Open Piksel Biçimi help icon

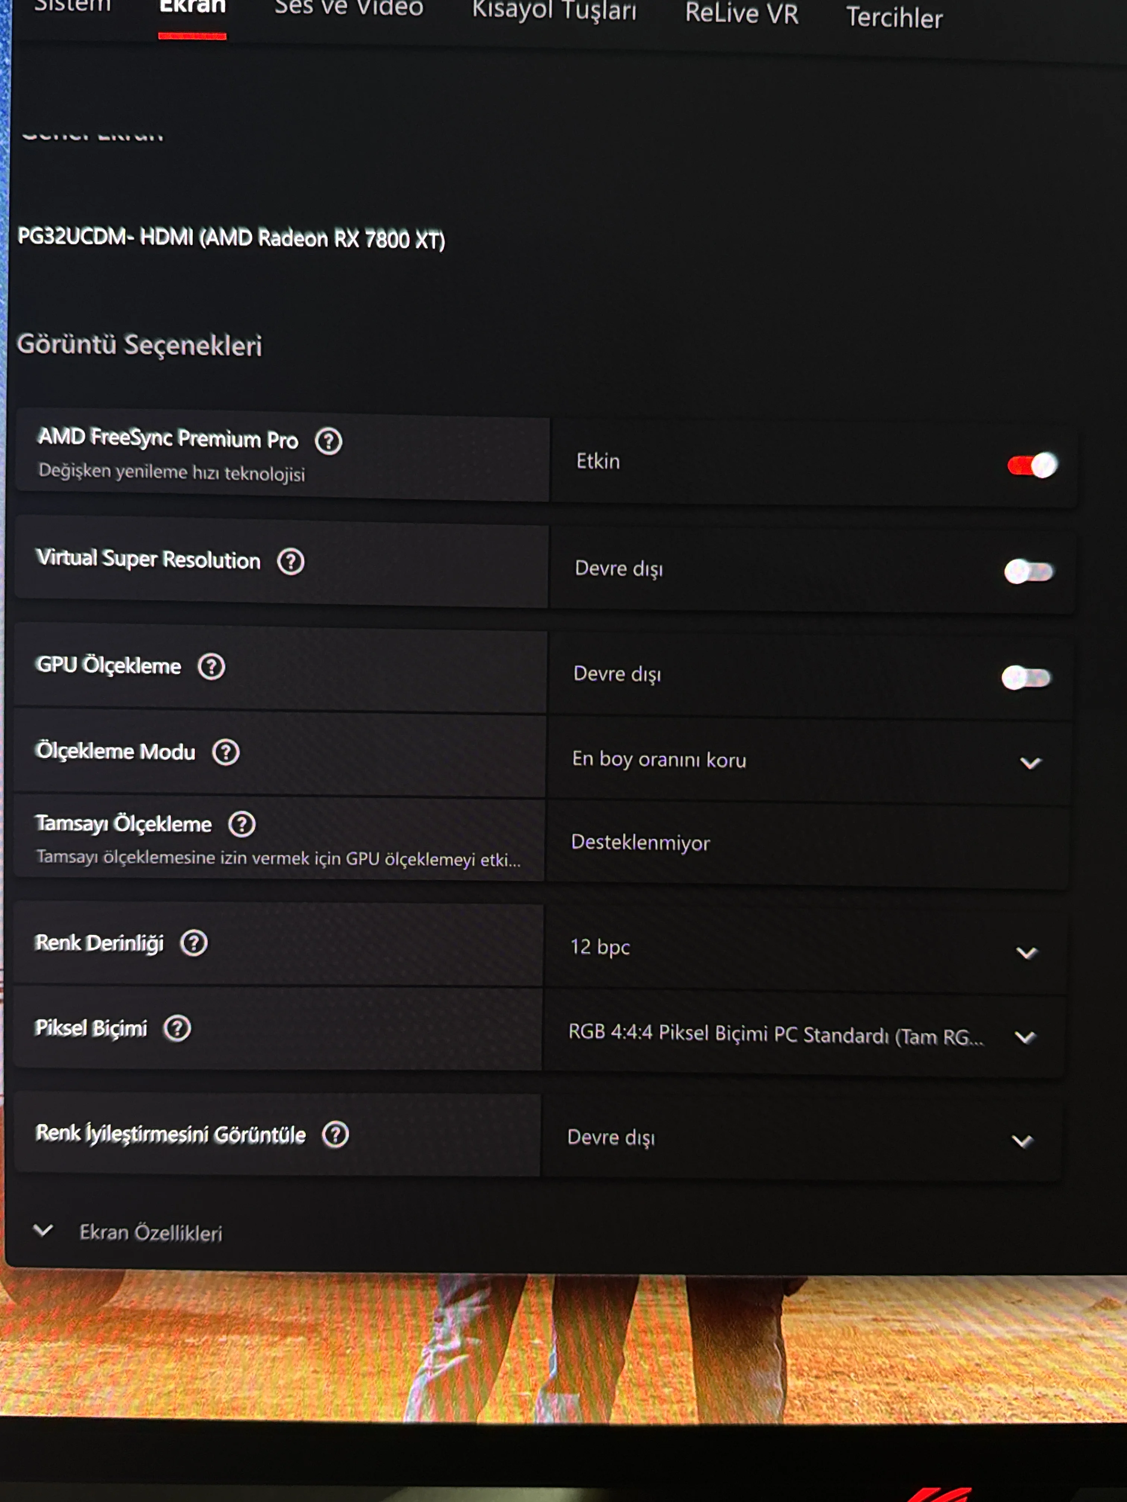pyautogui.click(x=177, y=1029)
